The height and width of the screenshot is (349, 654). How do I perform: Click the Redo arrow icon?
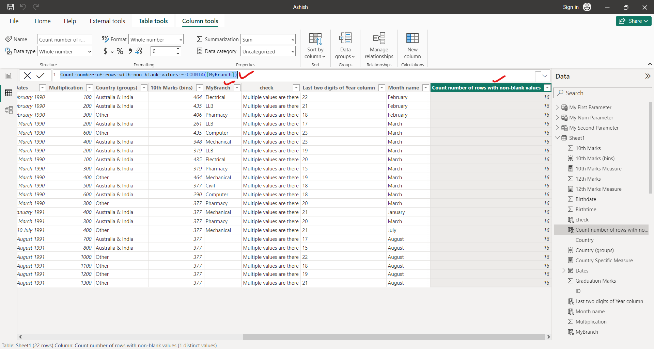(36, 7)
